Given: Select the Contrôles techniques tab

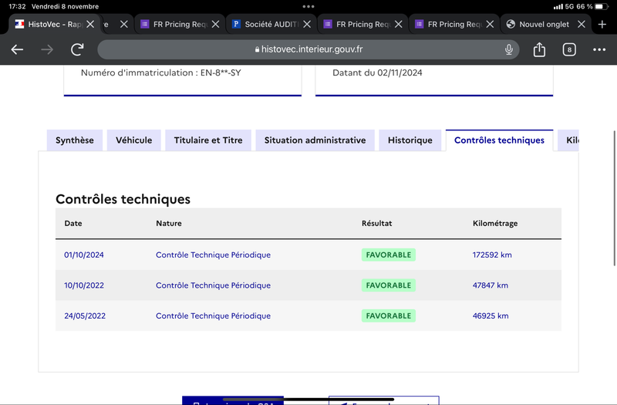Looking at the screenshot, I should (x=499, y=140).
